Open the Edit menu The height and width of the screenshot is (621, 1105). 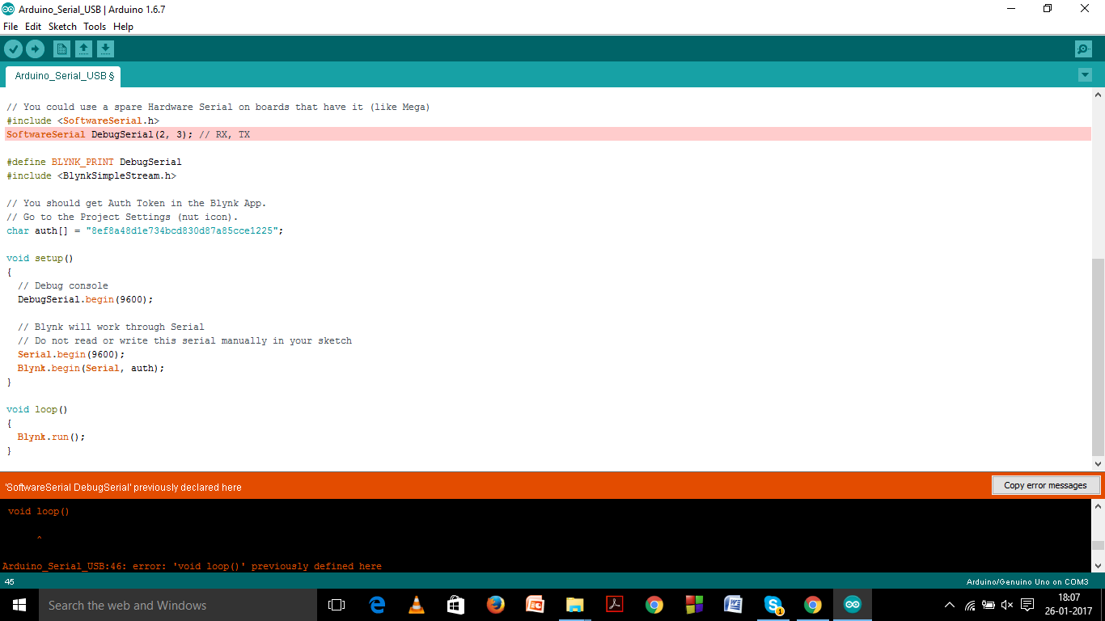coord(33,27)
